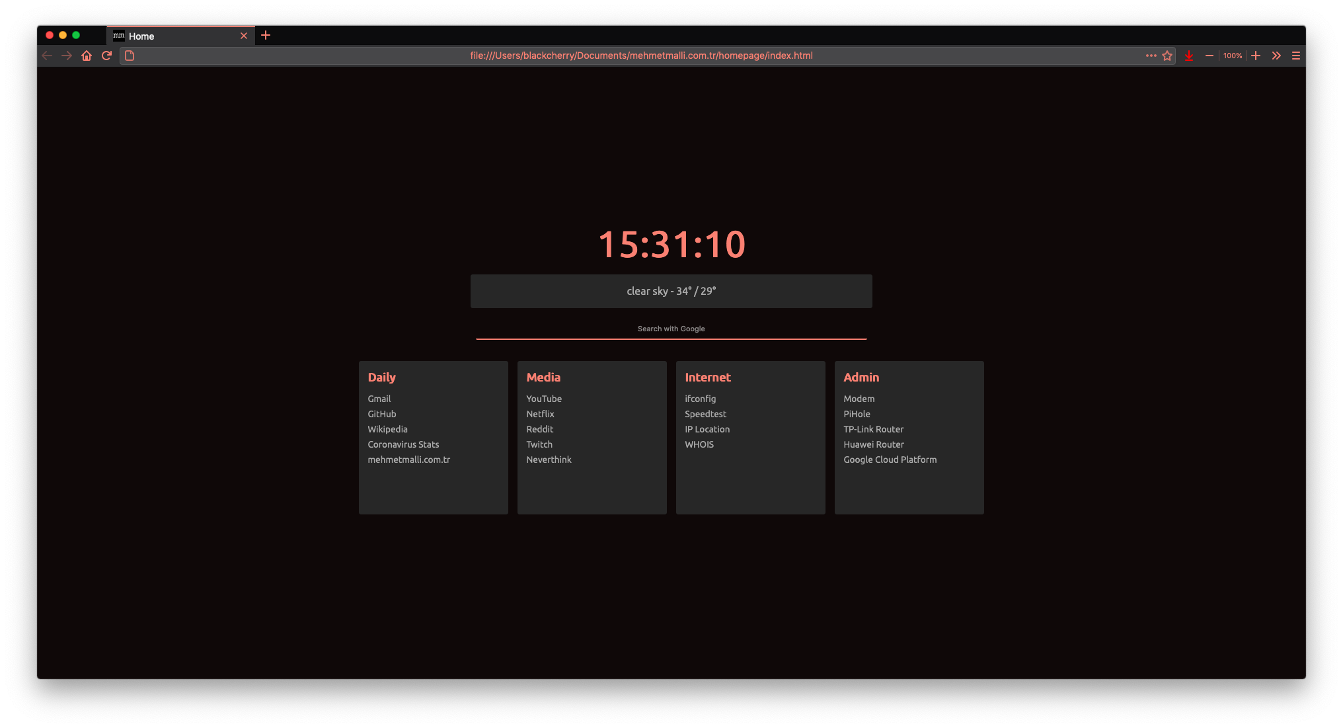
Task: Navigate back using the back arrow
Action: click(47, 56)
